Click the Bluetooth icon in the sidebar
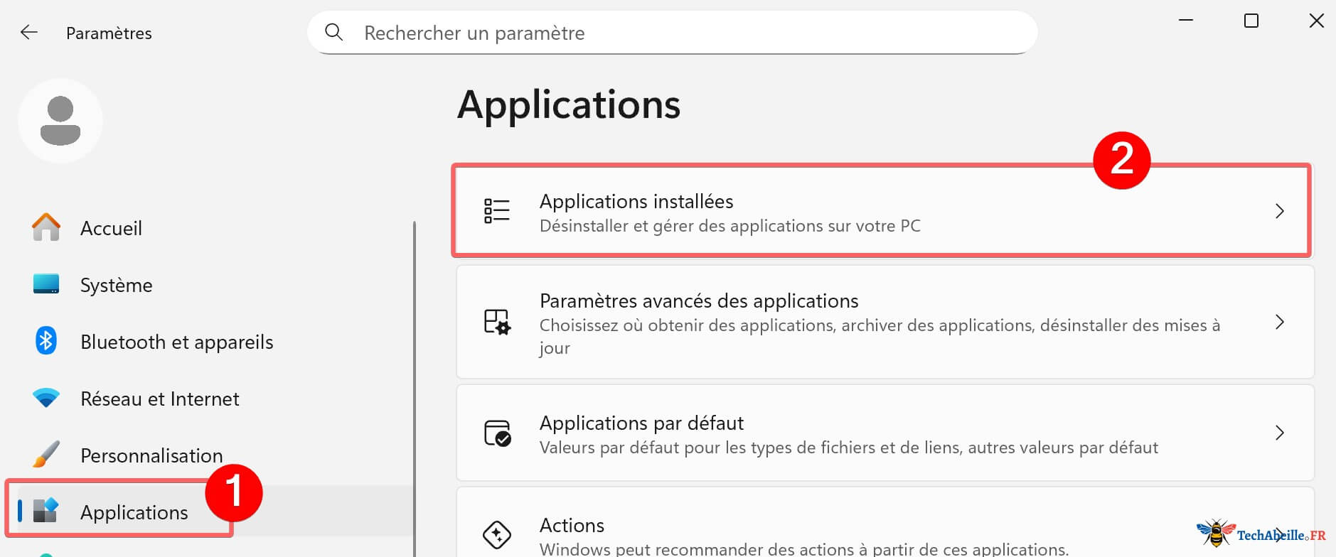This screenshot has width=1336, height=557. click(46, 341)
